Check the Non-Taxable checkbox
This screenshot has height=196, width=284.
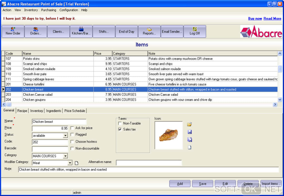click(120, 123)
